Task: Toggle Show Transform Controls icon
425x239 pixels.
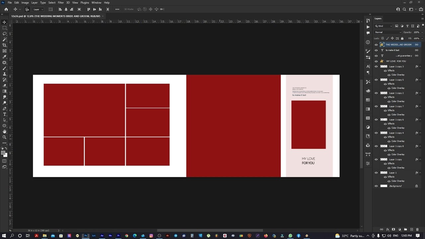Action: [50, 9]
